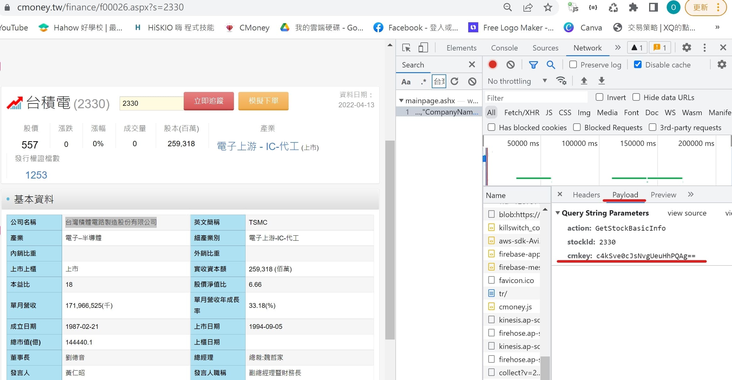Uncheck the Disable cache checkbox

click(x=638, y=64)
